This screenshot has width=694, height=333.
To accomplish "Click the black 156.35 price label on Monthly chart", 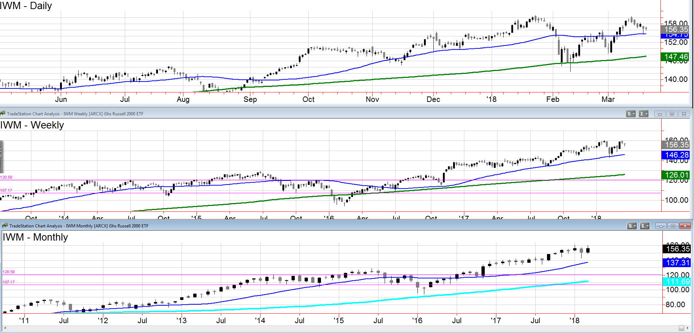I will 677,249.
